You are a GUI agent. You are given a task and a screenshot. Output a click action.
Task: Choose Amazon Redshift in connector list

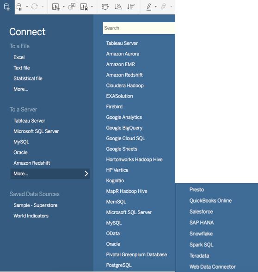click(124, 75)
